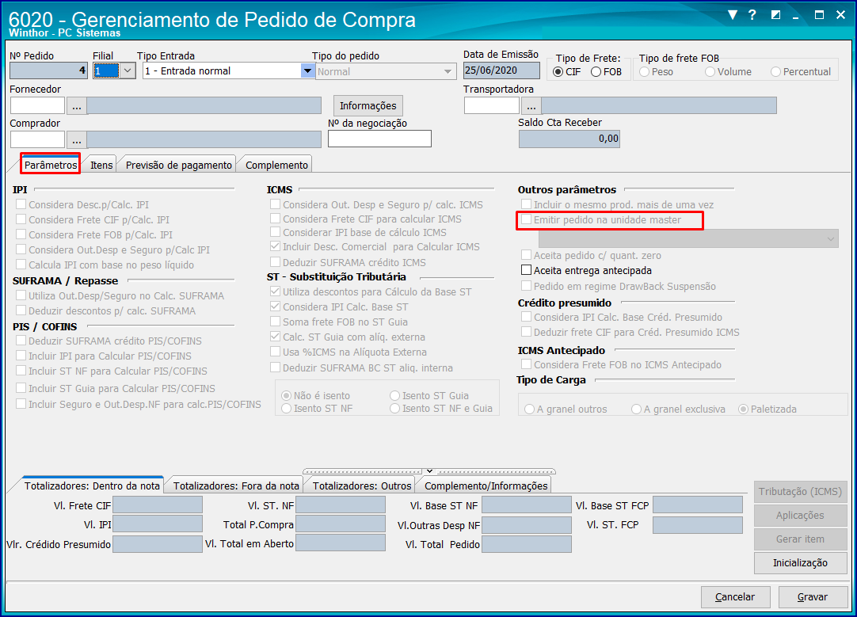Click the Nº da negociação field

pyautogui.click(x=380, y=139)
